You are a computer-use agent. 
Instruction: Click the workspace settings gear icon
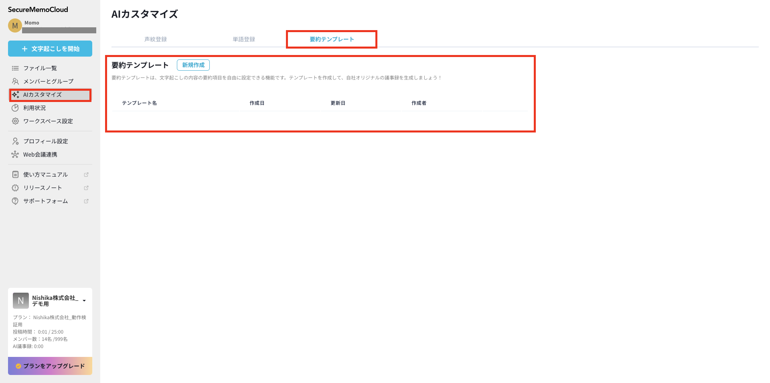coord(15,121)
